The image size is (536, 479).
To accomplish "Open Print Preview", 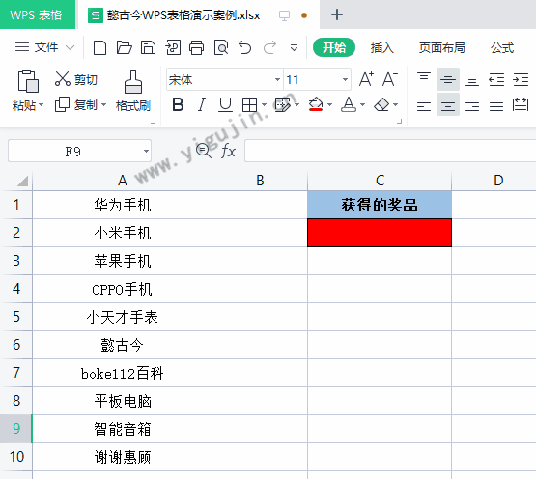I will pyautogui.click(x=221, y=47).
